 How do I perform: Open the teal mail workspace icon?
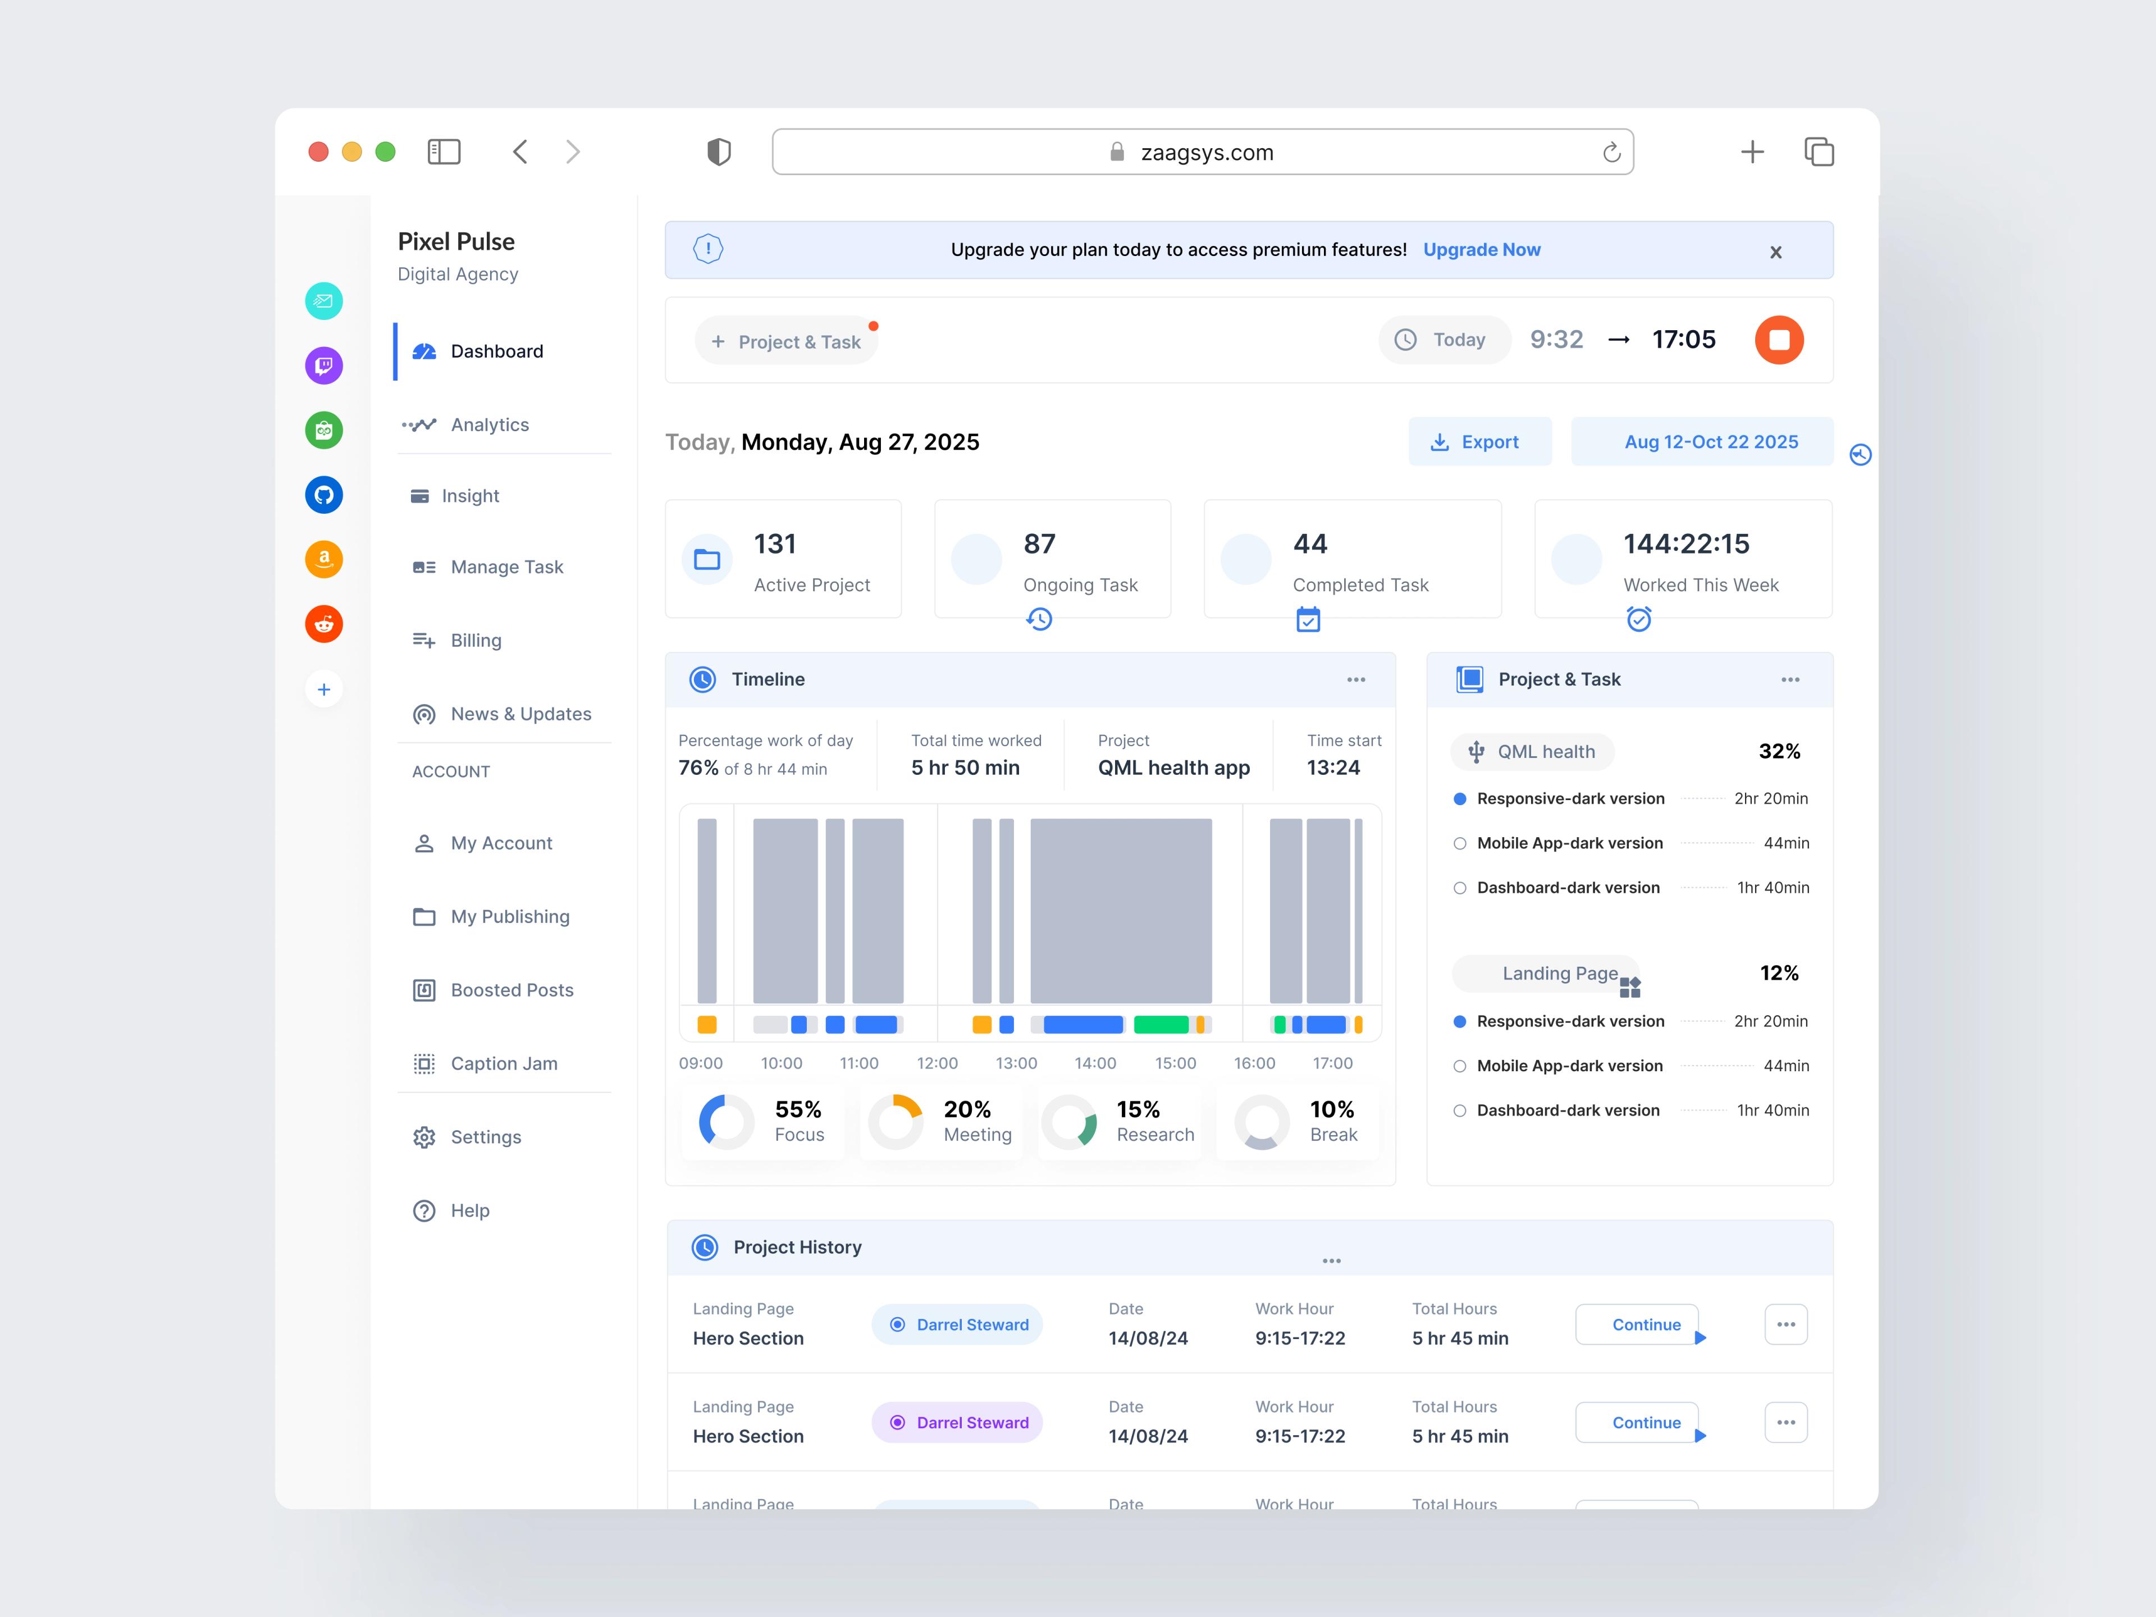click(323, 301)
